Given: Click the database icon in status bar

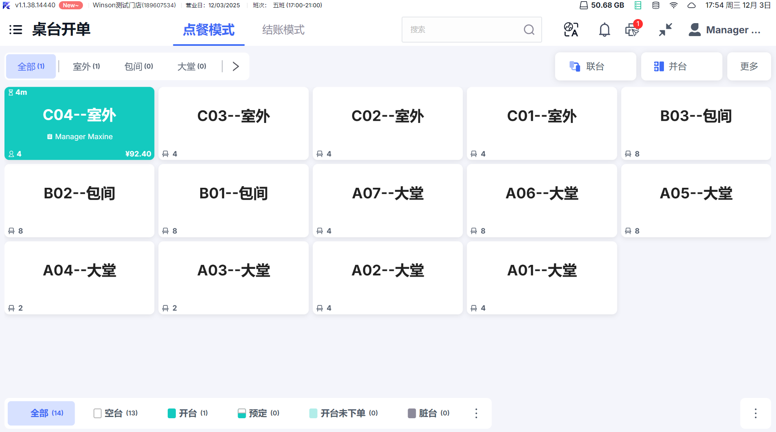Looking at the screenshot, I should (x=656, y=5).
